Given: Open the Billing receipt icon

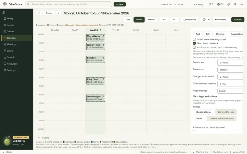Looking at the screenshot, I should pyautogui.click(x=5, y=51).
